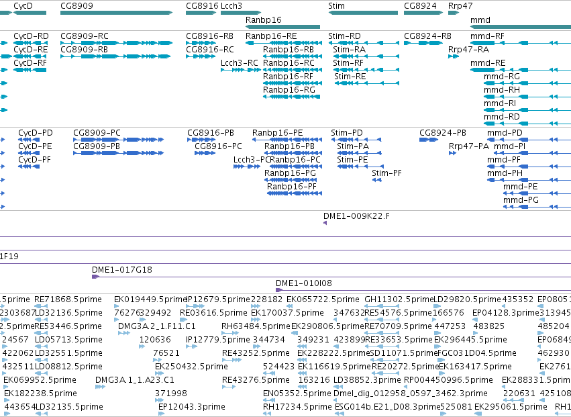Click EST label DMG3A.1_1.A23.C1
The image size is (571, 417).
click(134, 380)
